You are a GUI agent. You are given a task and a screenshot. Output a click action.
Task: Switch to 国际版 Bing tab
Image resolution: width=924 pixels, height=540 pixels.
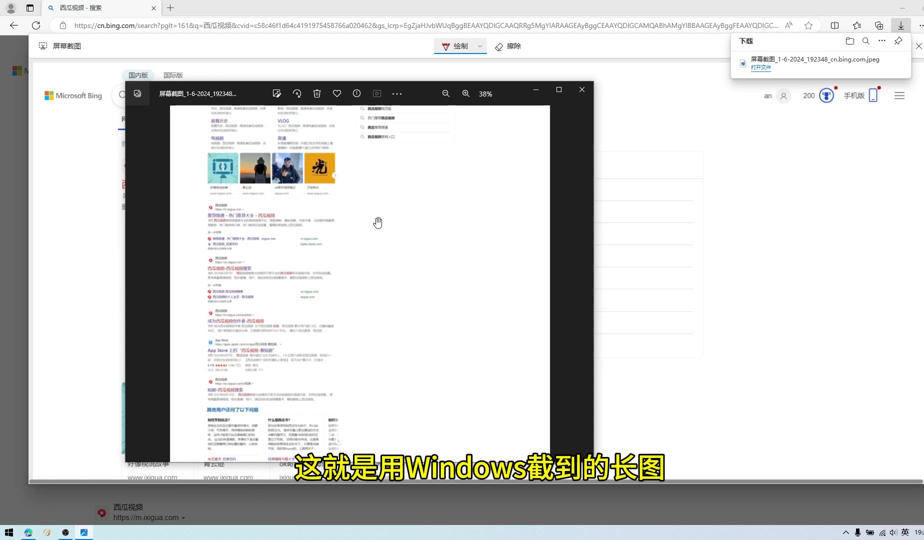173,75
